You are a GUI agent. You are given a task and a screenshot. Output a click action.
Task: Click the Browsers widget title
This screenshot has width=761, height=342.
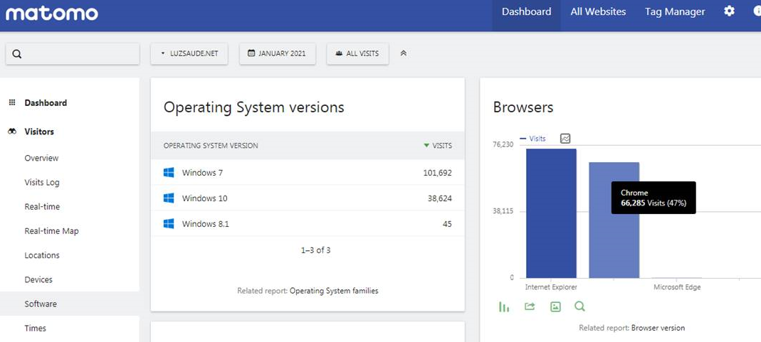523,107
